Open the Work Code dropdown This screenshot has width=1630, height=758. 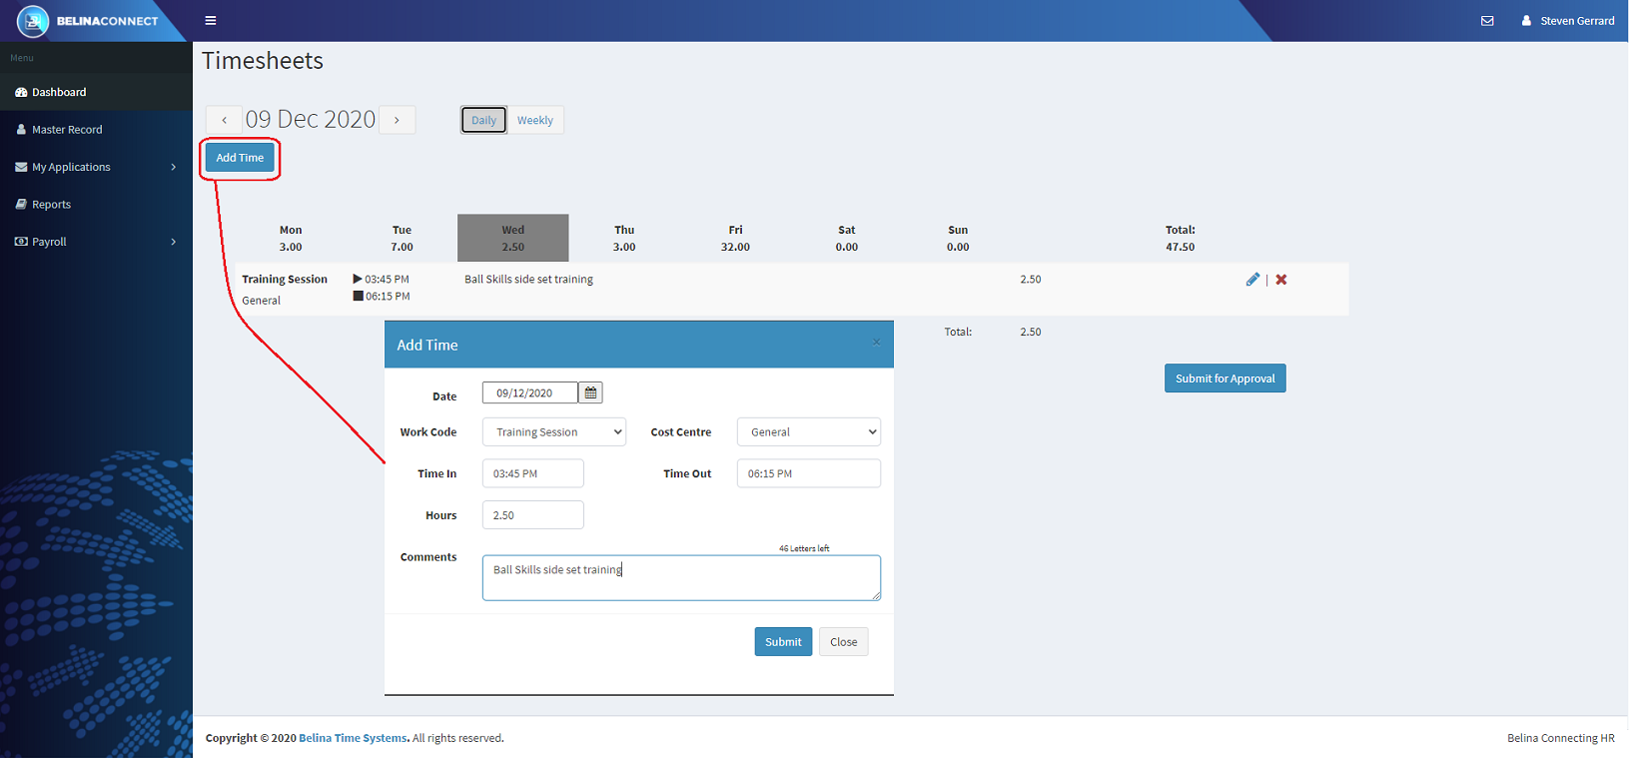click(x=554, y=432)
